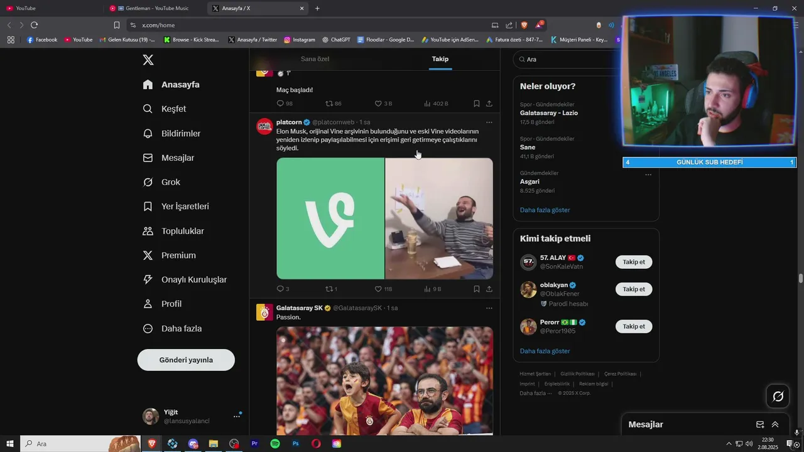Screen dimensions: 804x452
Task: Follow Perorr with Takip et
Action: point(634,326)
